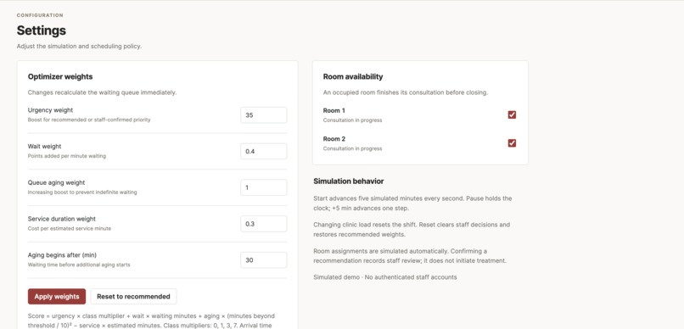Uncheck the Room 1 availability checkbox
Image resolution: width=684 pixels, height=329 pixels.
[512, 114]
